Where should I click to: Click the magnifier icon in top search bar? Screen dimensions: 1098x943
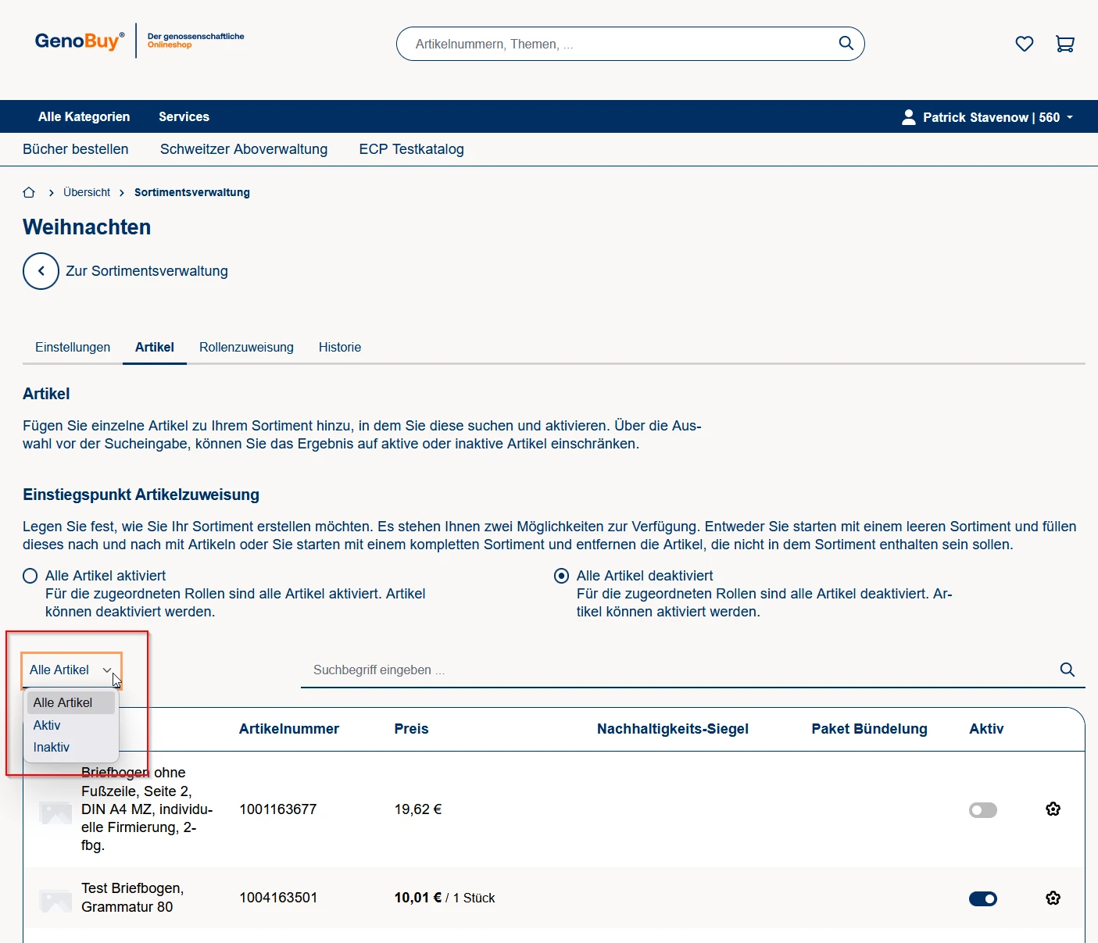pyautogui.click(x=846, y=44)
